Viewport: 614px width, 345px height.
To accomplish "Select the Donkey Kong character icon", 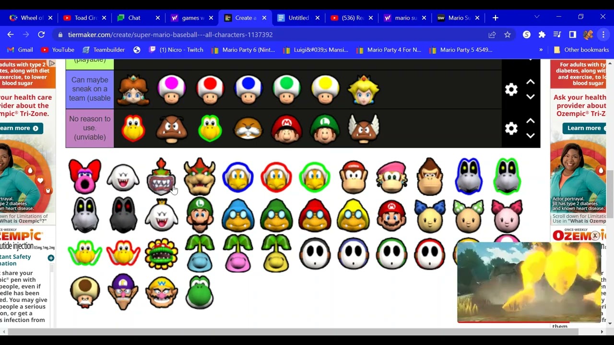I will pyautogui.click(x=430, y=176).
